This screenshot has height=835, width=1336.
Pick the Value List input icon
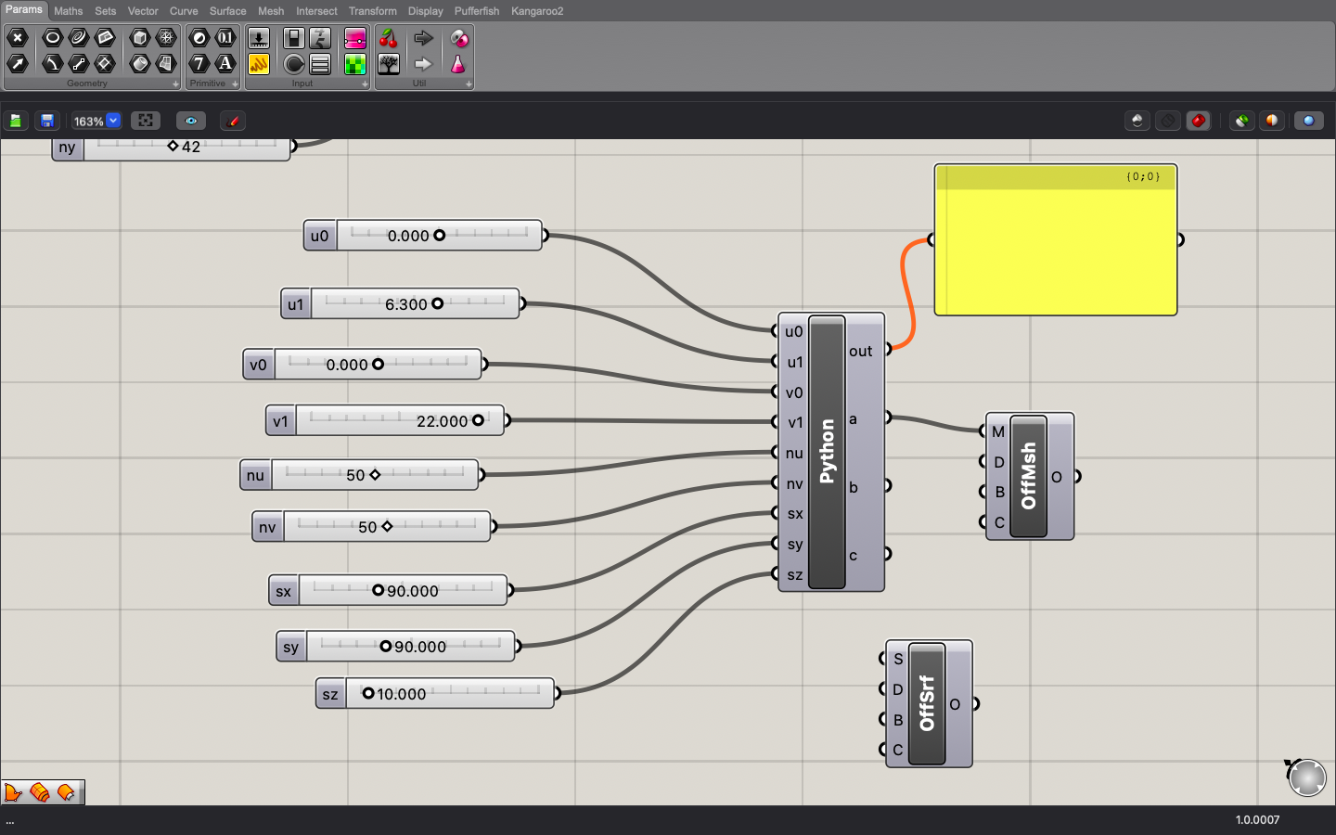point(320,64)
